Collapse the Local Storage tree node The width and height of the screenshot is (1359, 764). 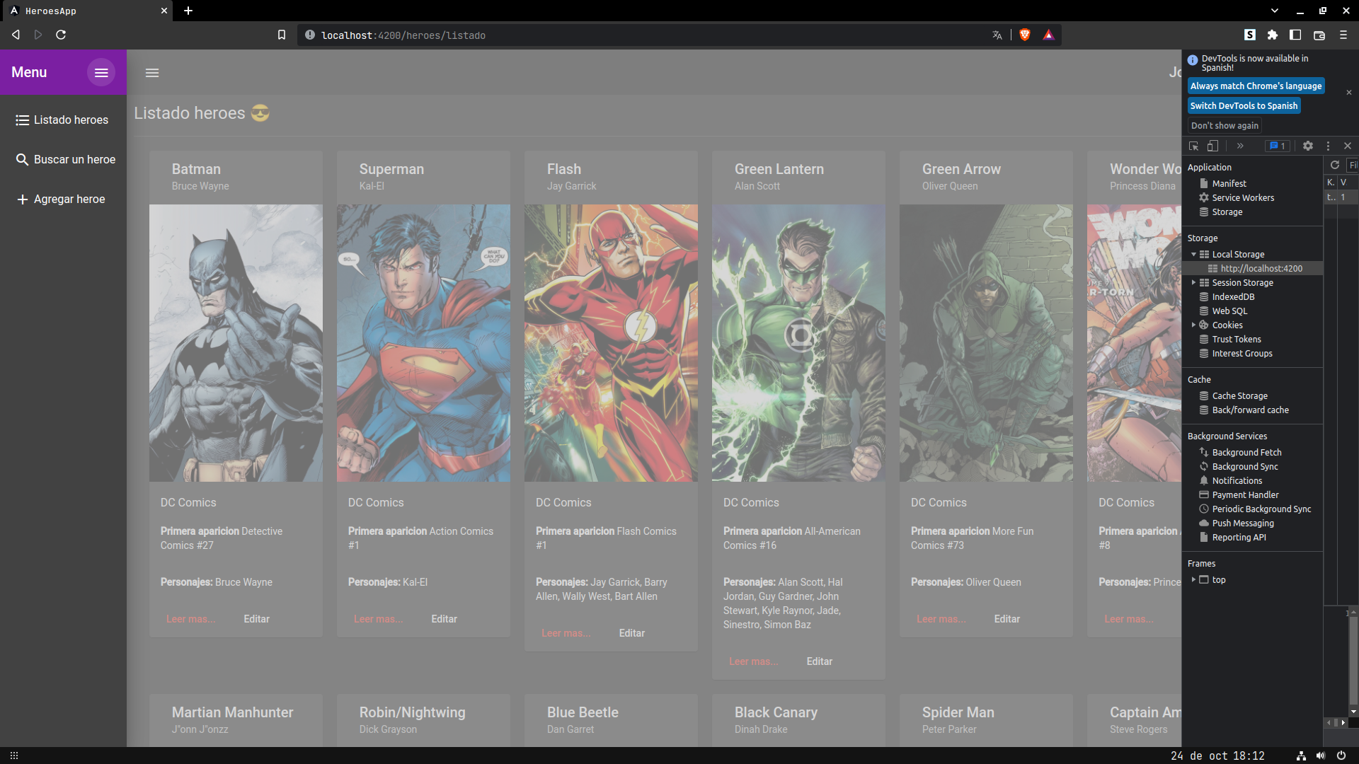(1193, 255)
